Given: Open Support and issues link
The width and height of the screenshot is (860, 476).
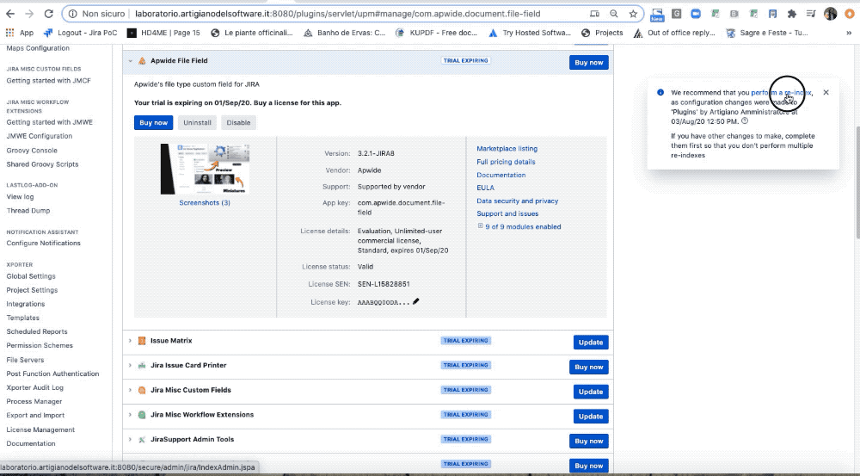Looking at the screenshot, I should coord(507,213).
